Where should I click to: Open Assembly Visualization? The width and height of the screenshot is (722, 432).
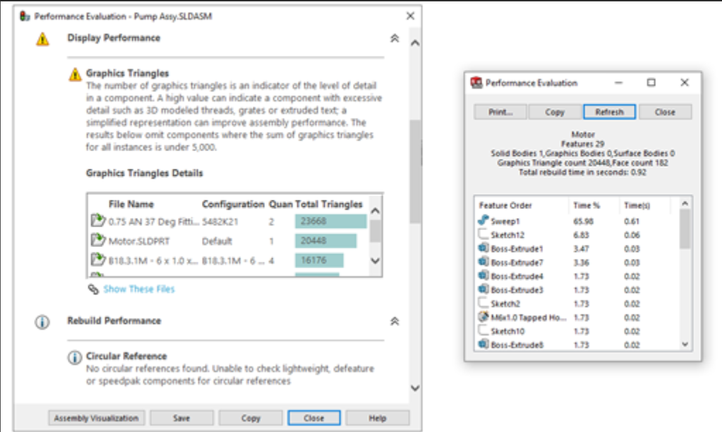(x=96, y=418)
